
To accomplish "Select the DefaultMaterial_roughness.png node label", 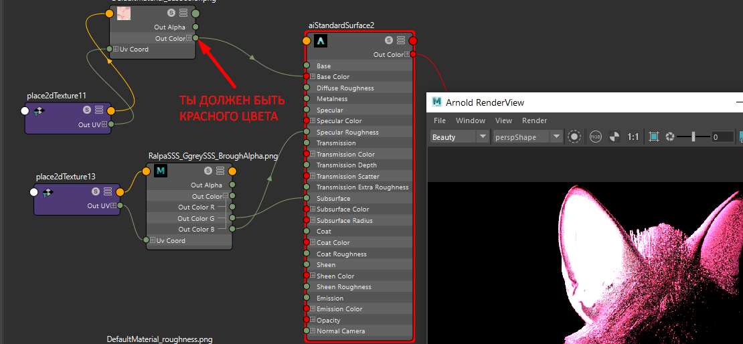I will pos(159,339).
